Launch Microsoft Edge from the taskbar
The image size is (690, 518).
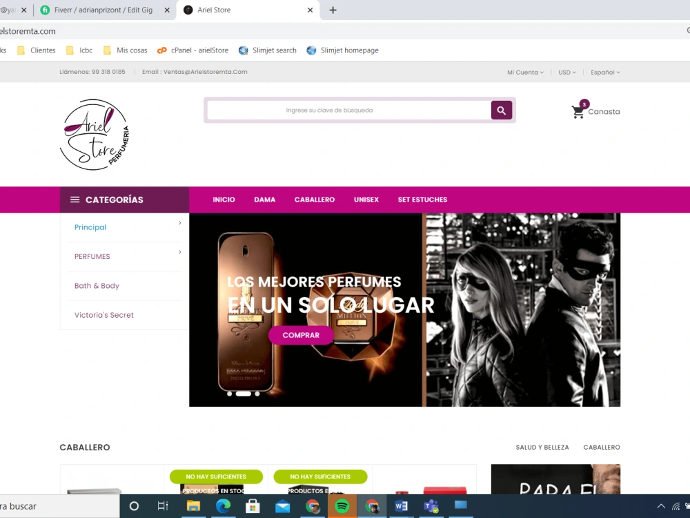pyautogui.click(x=223, y=506)
